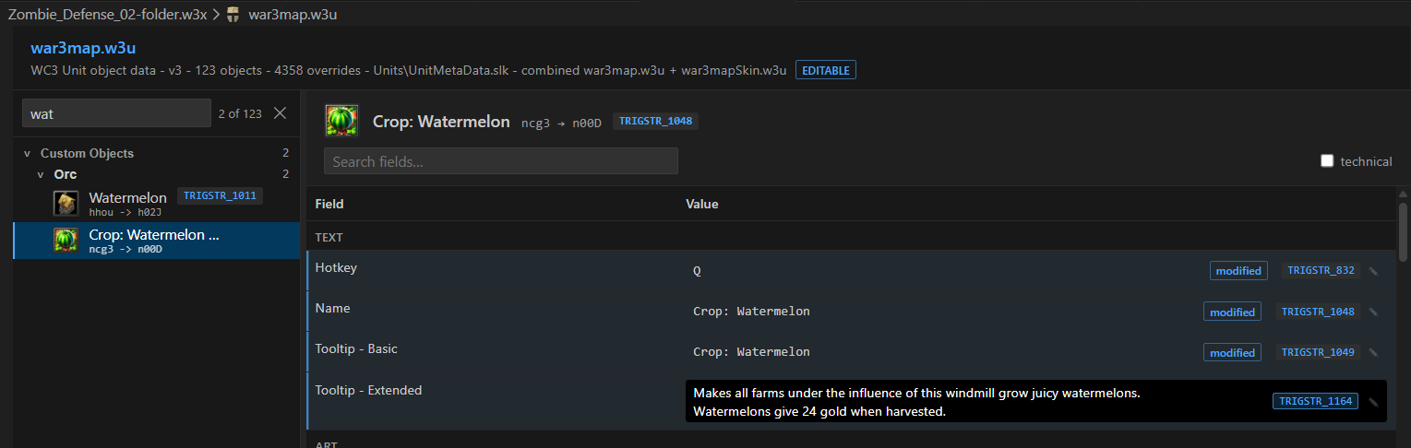Click the Crop: Watermelon list item icon
1411x448 pixels.
(x=66, y=240)
